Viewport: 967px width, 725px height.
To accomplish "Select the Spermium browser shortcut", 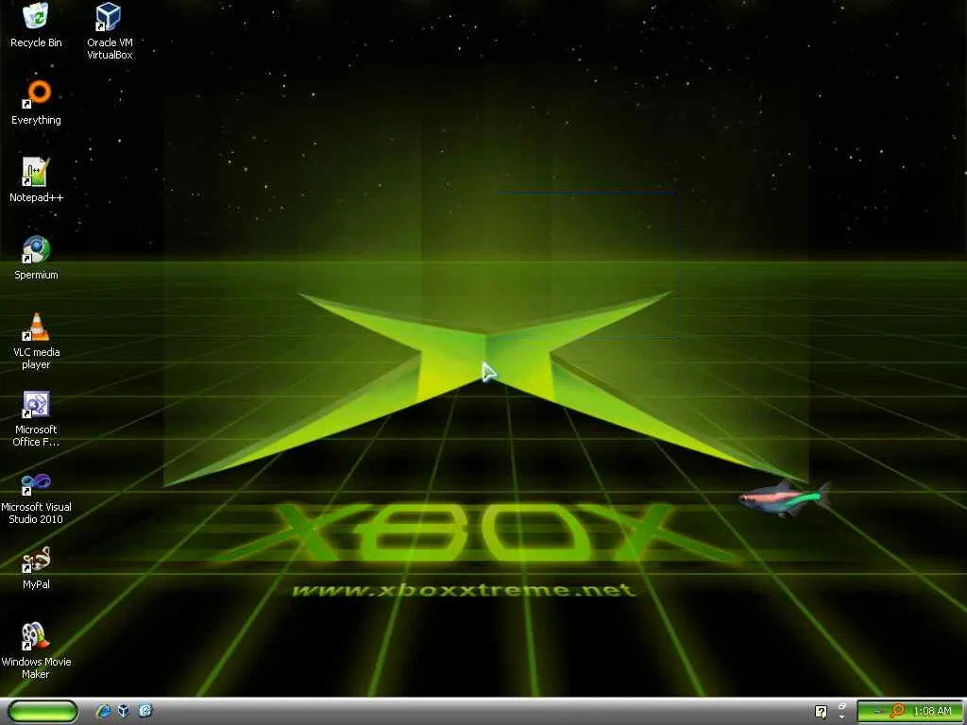I will [x=36, y=258].
